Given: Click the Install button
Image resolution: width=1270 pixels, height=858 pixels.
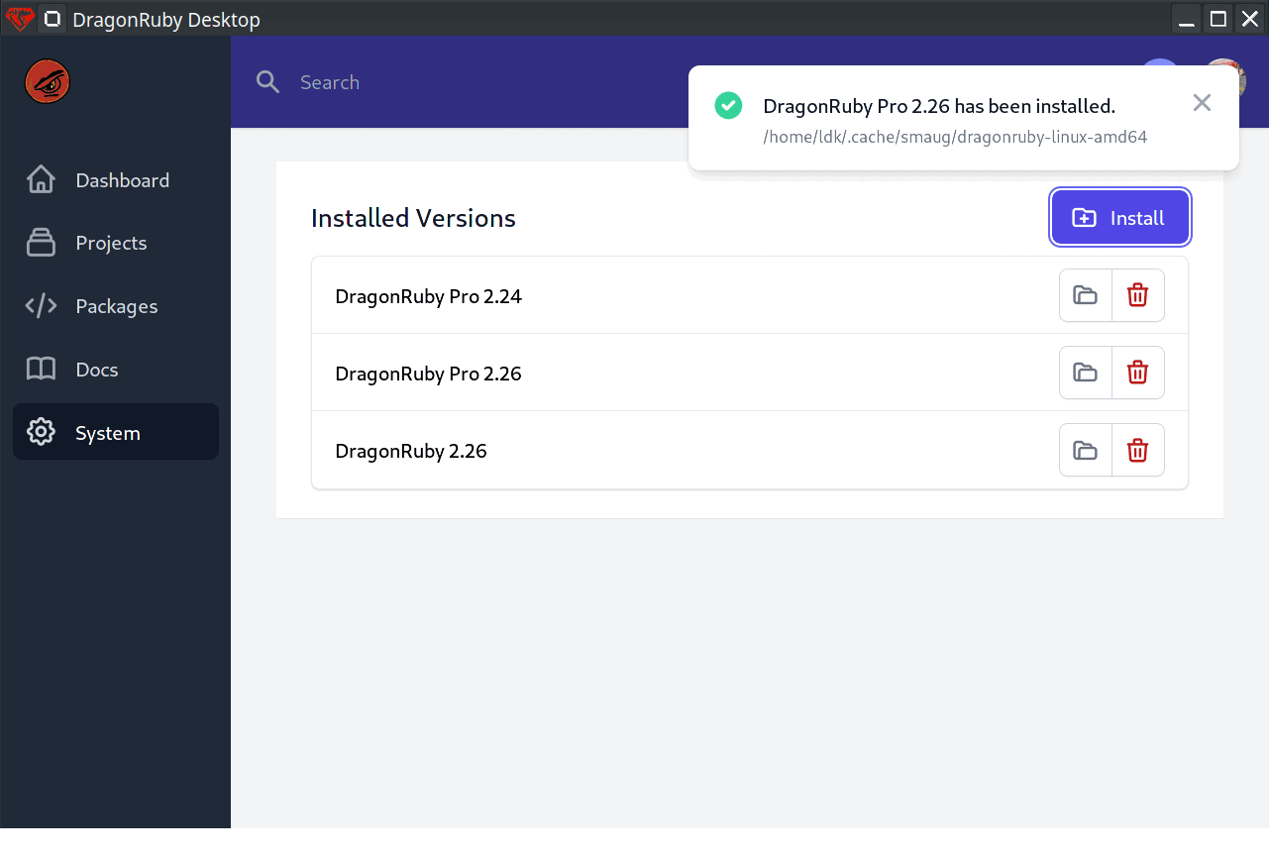Looking at the screenshot, I should click(x=1119, y=217).
